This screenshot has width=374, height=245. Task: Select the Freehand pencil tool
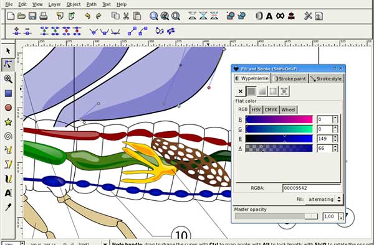click(8, 150)
